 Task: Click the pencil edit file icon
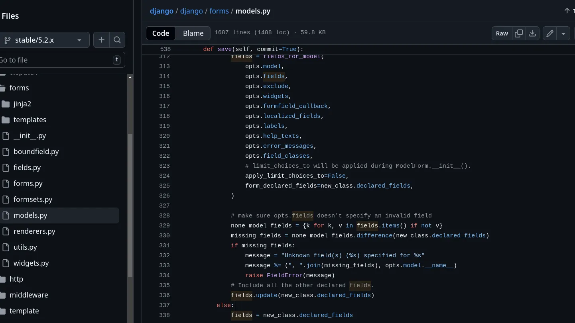(x=550, y=33)
